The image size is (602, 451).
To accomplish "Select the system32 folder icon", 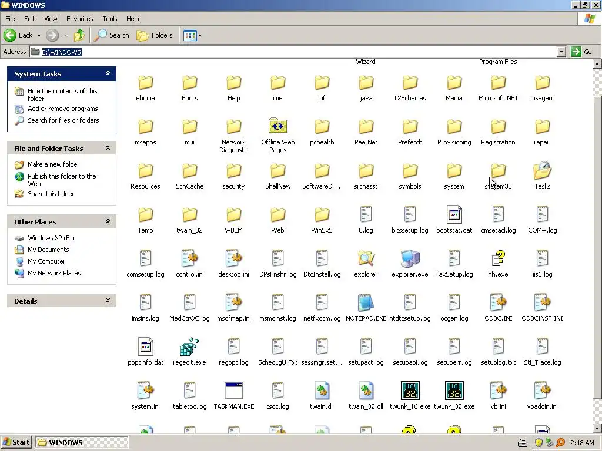I will pyautogui.click(x=499, y=171).
